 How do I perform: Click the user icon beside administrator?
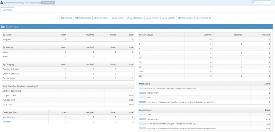point(2,3)
